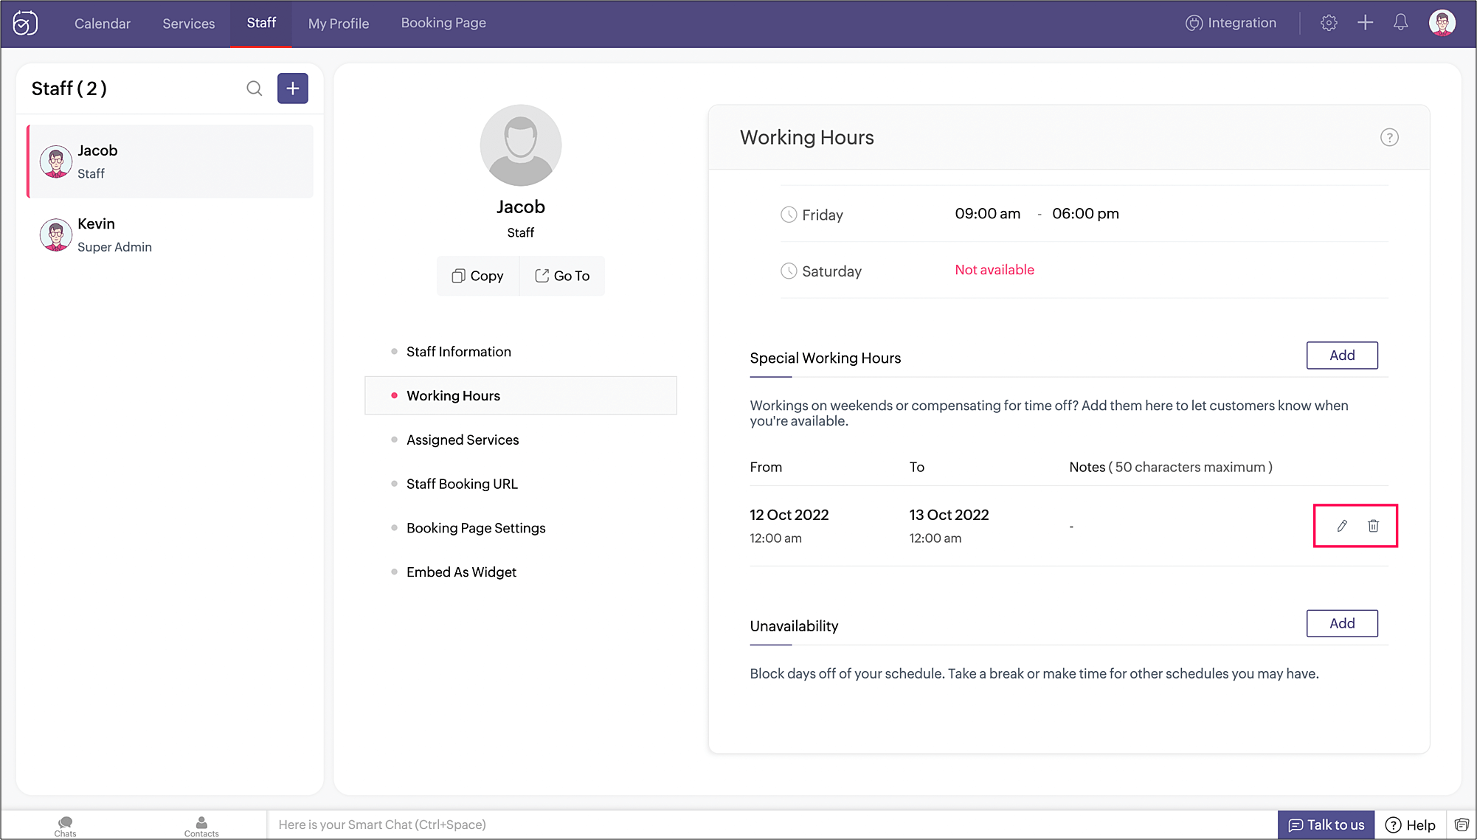Viewport: 1477px width, 840px height.
Task: Click the top bar plus icon
Action: coord(1365,23)
